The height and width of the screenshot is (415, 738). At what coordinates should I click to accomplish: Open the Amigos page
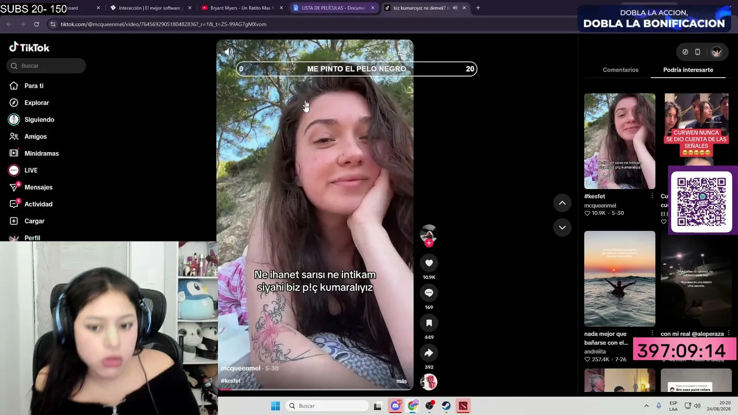pyautogui.click(x=35, y=137)
